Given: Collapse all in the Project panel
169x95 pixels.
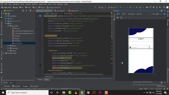Looking at the screenshot, I should [x=26, y=11].
